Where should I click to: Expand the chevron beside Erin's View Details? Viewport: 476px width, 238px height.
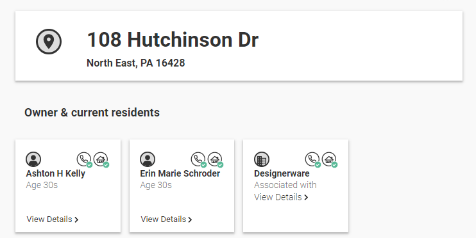coord(190,220)
